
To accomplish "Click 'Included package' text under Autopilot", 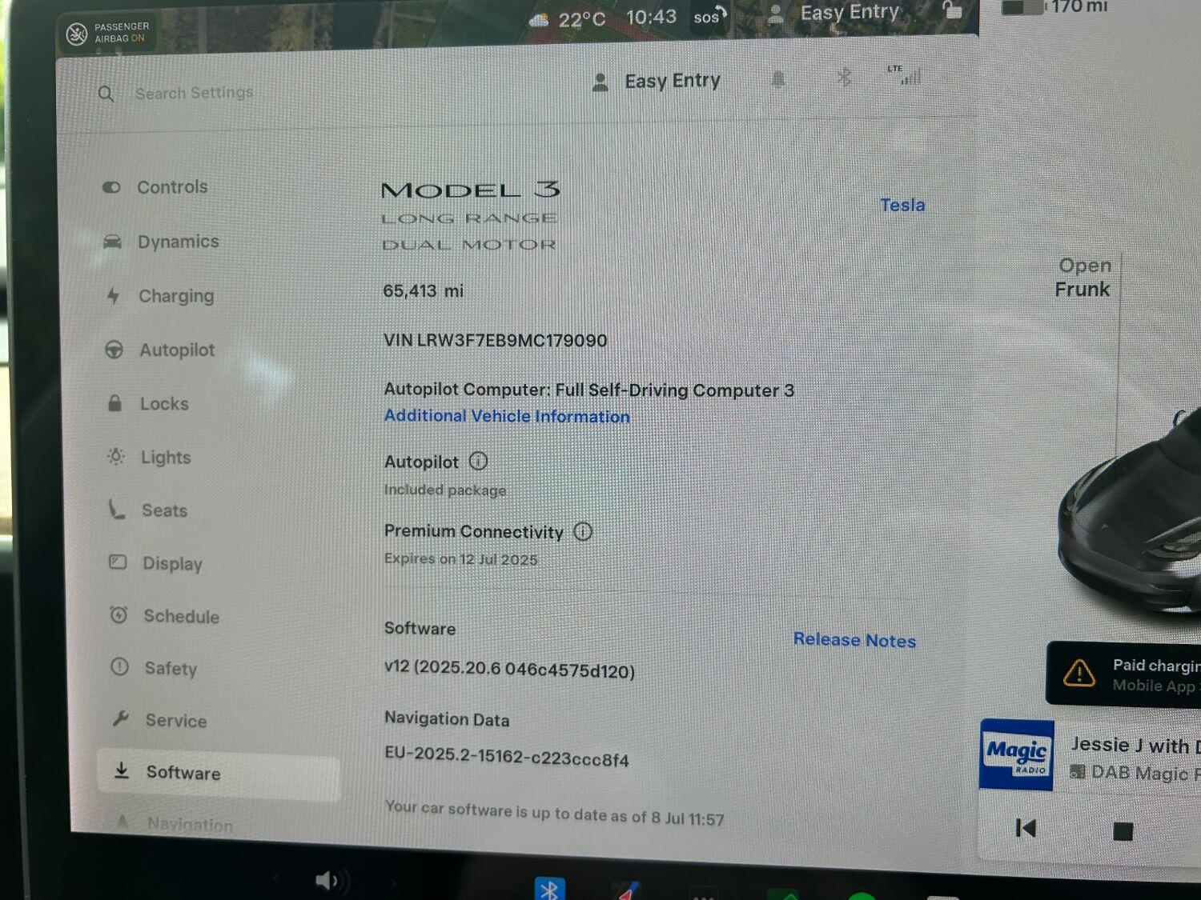I will [444, 490].
